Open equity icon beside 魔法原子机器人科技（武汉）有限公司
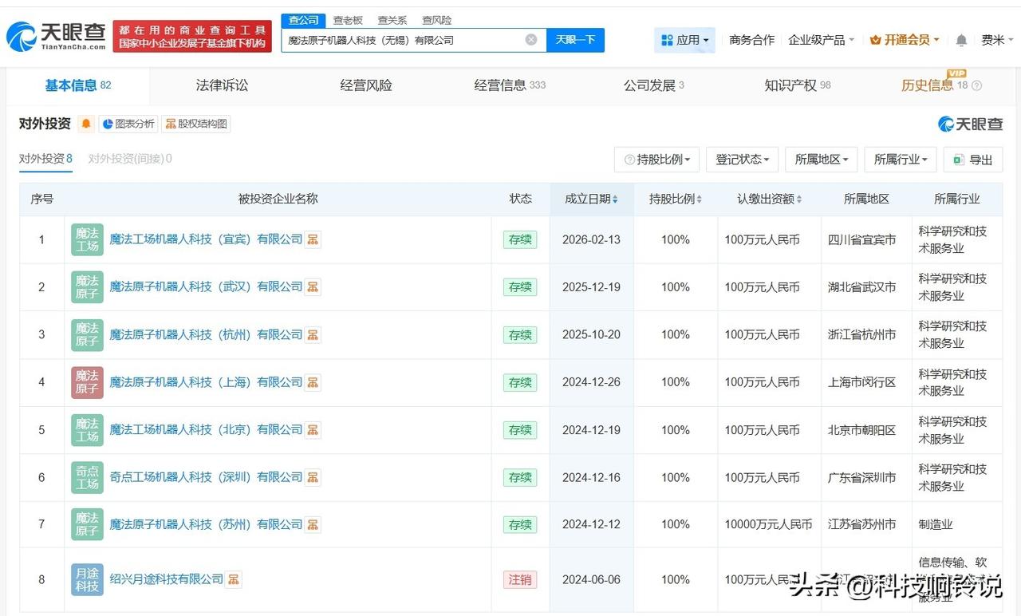The image size is (1021, 616). tap(313, 286)
